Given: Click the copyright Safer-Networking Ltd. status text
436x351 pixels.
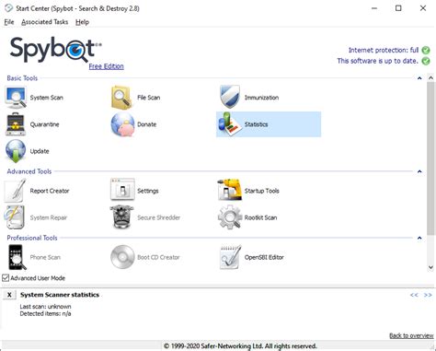Looking at the screenshot, I should tap(240, 346).
